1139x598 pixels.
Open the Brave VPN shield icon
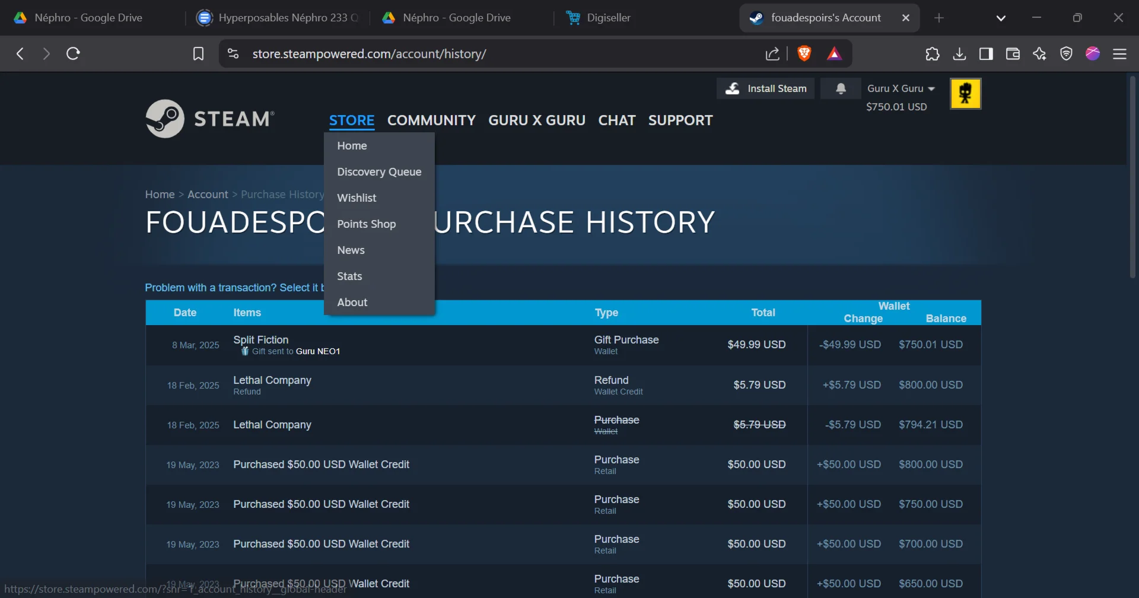[1066, 54]
